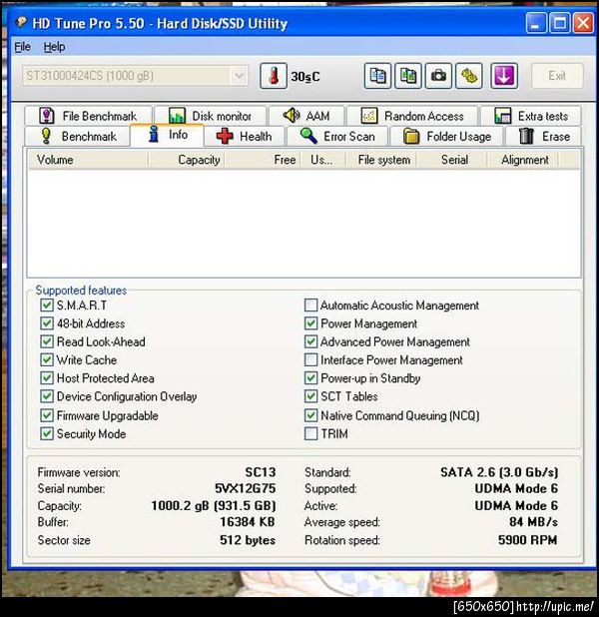
Task: Toggle the SCT Tables checkbox
Action: pos(310,396)
